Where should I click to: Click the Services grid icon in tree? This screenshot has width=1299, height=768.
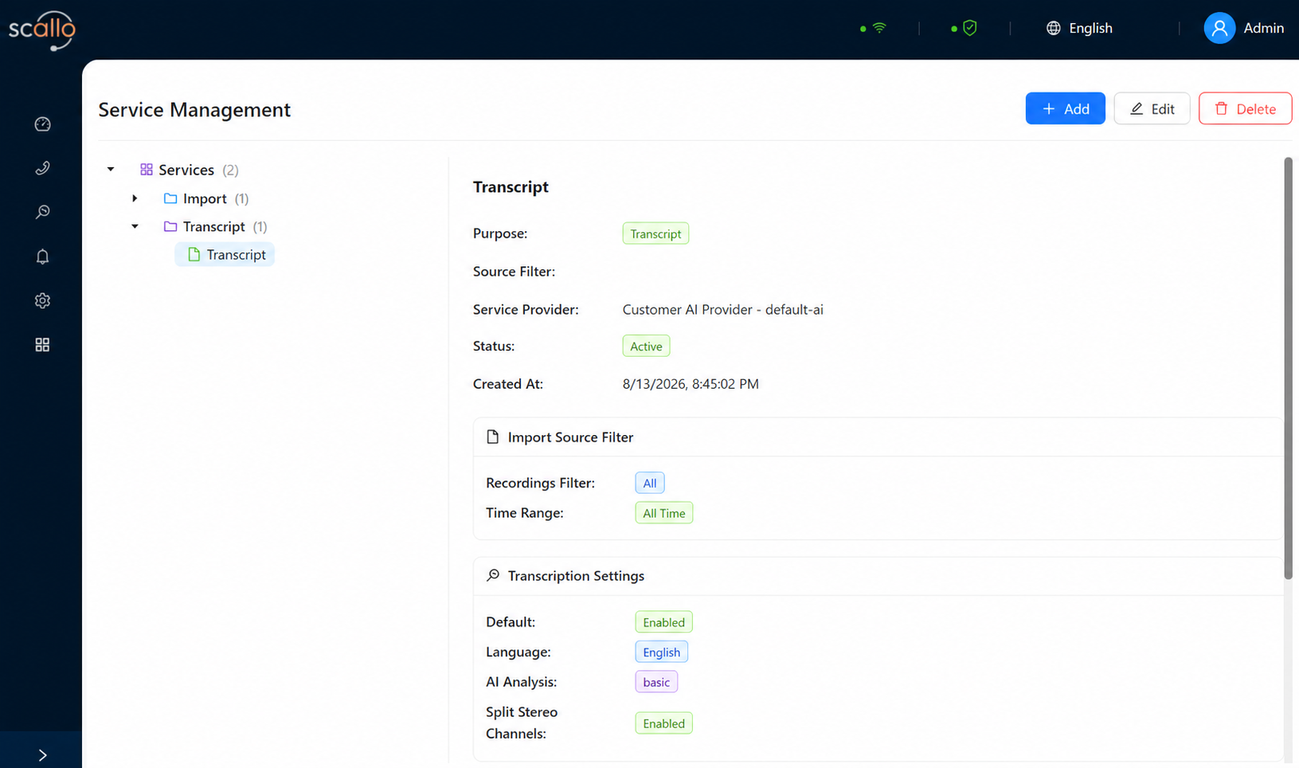click(147, 170)
